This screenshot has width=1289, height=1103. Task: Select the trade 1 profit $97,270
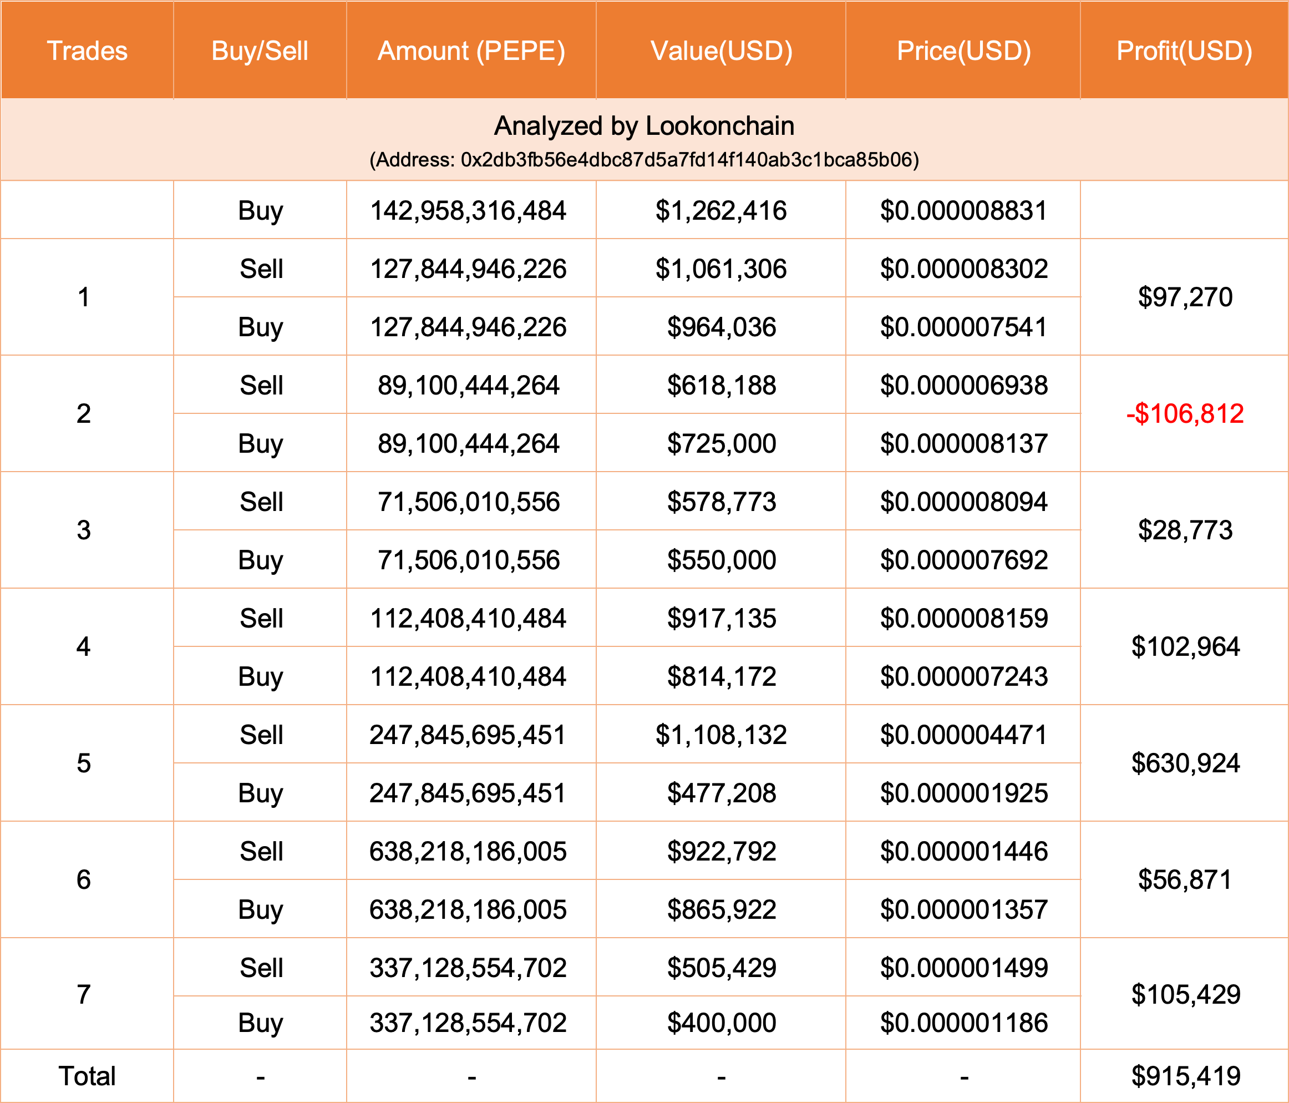(x=1185, y=297)
